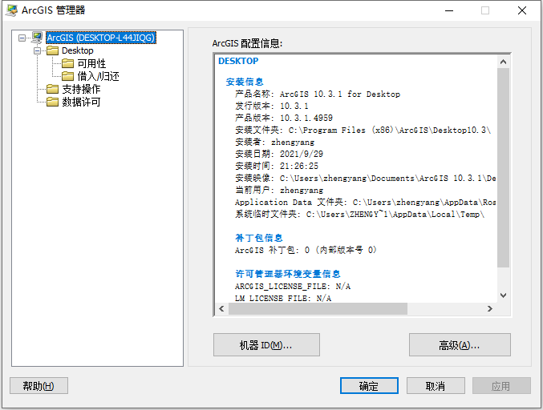Click the 可用性 folder icon
Screen dimensions: 543x410
coord(67,63)
